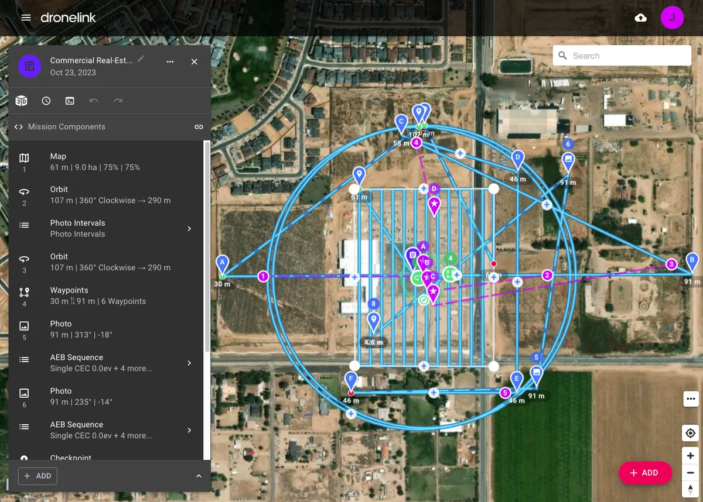
Task: Click magenta numbered point 5
Action: [505, 393]
